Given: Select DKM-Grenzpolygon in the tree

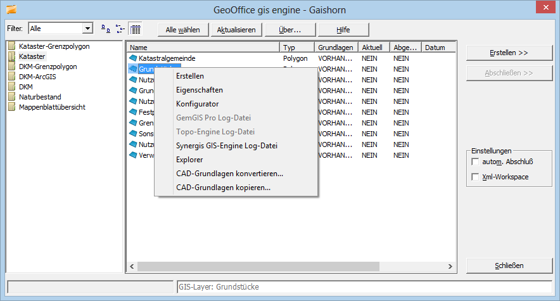Looking at the screenshot, I should coord(48,67).
